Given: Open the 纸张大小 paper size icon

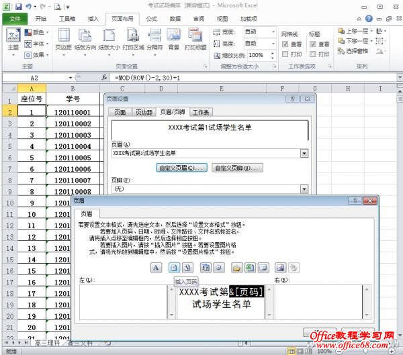Looking at the screenshot, I should pyautogui.click(x=109, y=42).
